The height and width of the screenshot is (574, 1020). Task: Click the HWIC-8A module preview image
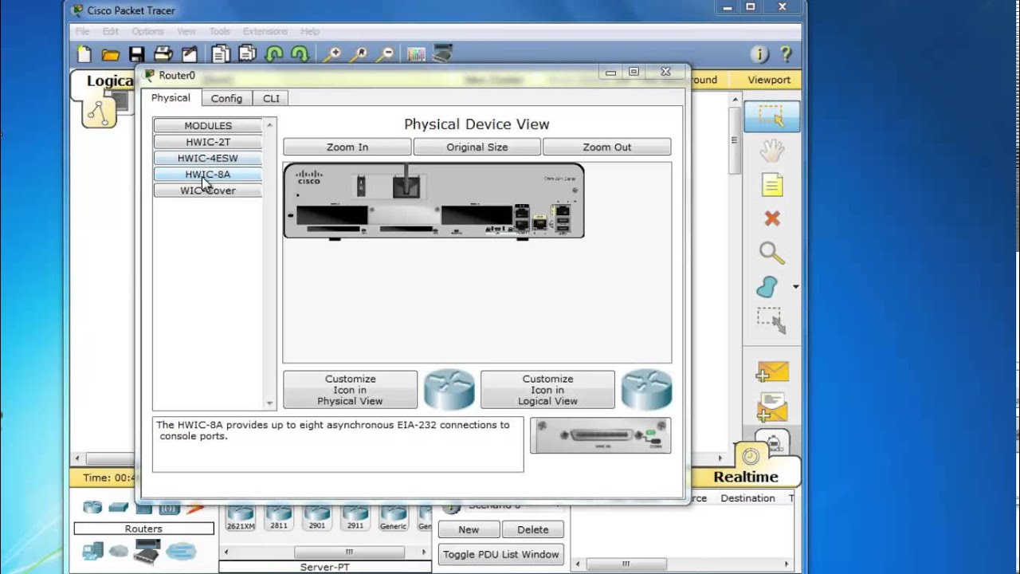[601, 436]
